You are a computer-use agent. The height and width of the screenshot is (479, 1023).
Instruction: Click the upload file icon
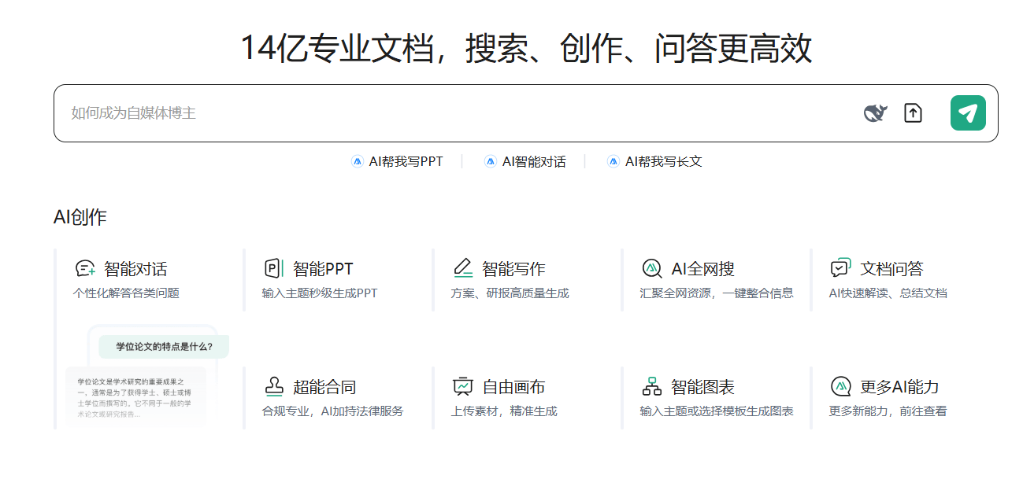[x=913, y=113]
